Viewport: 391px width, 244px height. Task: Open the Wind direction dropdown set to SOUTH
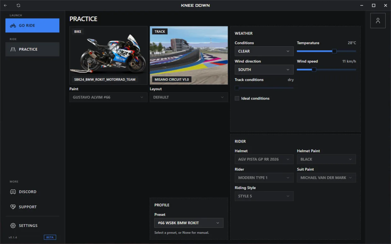[x=264, y=70]
